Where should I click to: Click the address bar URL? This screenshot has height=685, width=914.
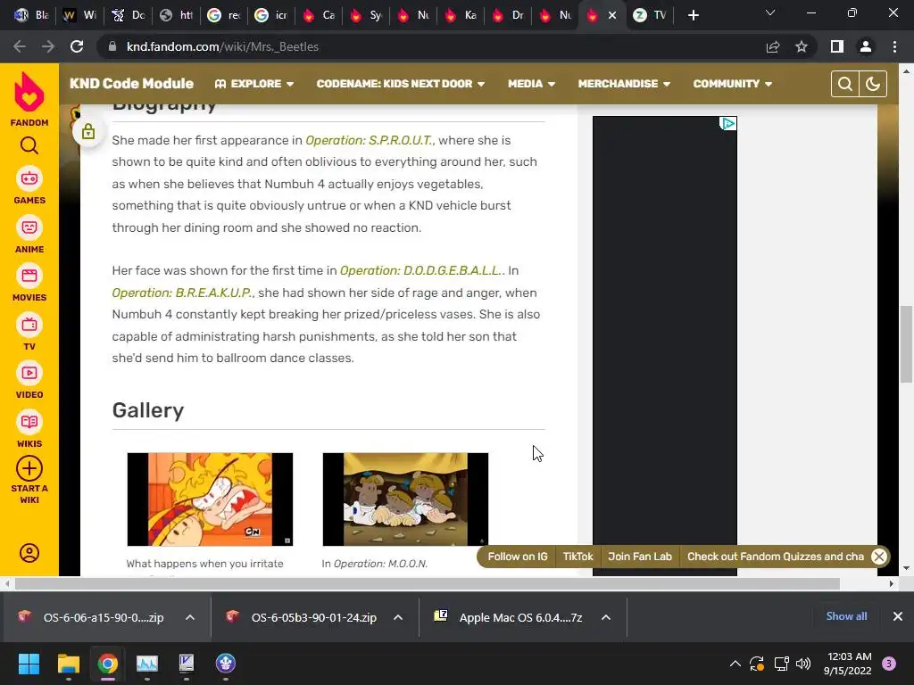point(222,46)
